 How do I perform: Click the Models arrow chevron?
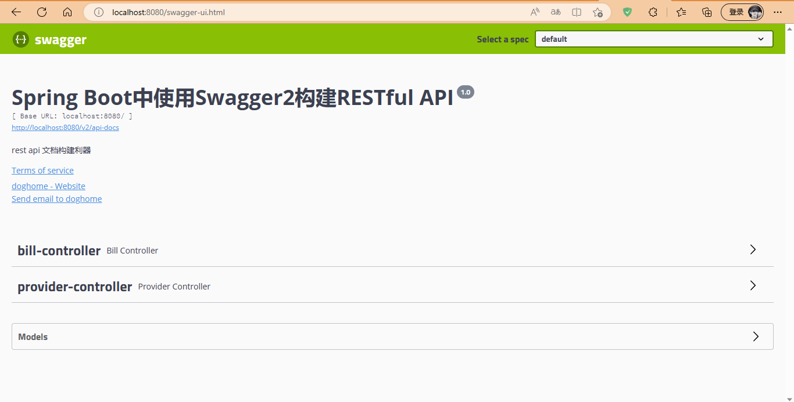coord(756,336)
